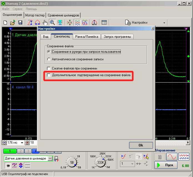The height and width of the screenshot is (177, 193).
Task: Toggle separate stacked channels view
Action: 77,23
